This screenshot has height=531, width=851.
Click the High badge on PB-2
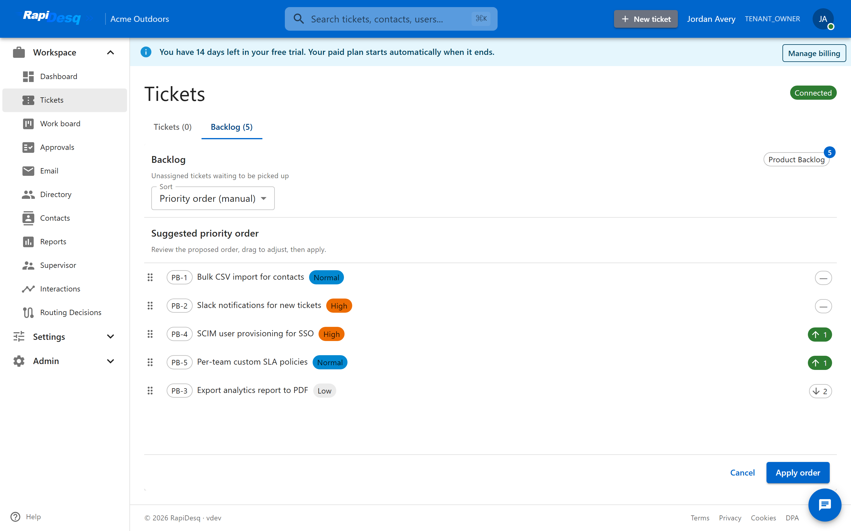[339, 306]
